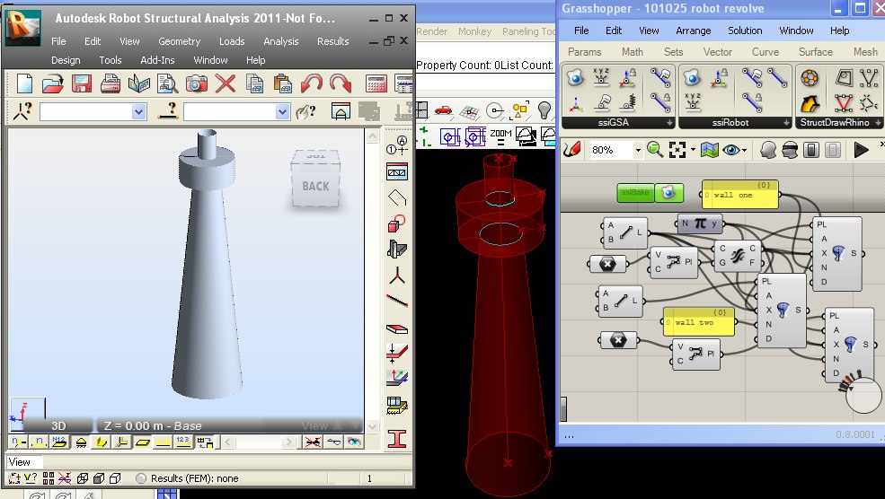Click the red X delete icon
Screen dimensions: 885x499
coord(226,84)
